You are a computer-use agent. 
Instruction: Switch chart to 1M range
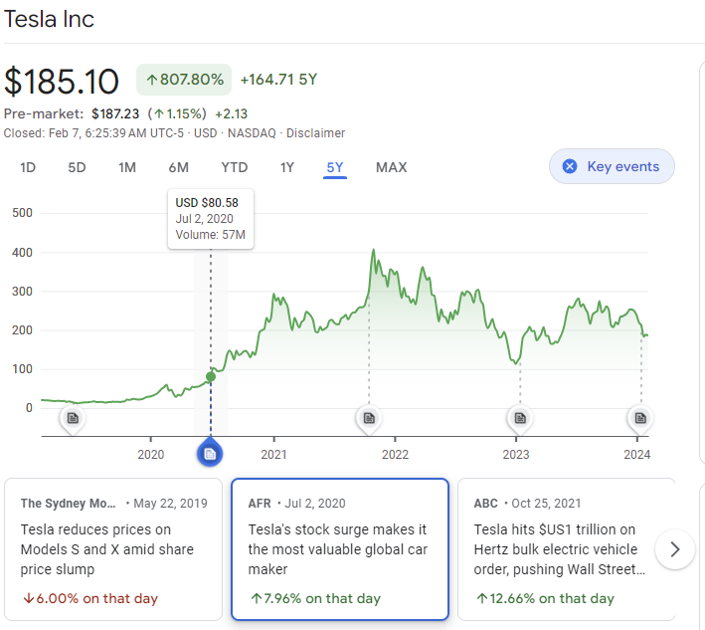[127, 168]
